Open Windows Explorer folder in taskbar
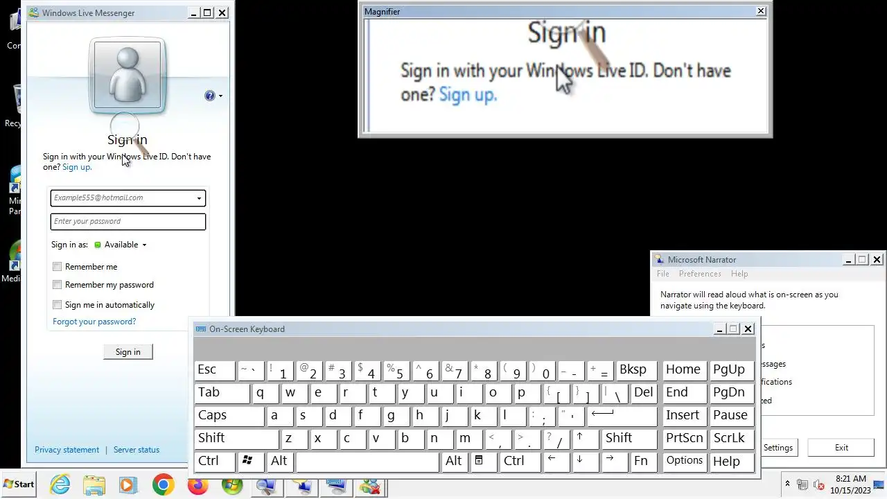The height and width of the screenshot is (499, 887). pos(94,485)
